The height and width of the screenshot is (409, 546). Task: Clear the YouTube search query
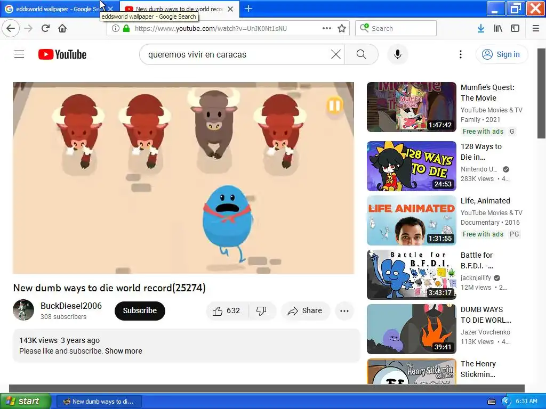pyautogui.click(x=336, y=54)
